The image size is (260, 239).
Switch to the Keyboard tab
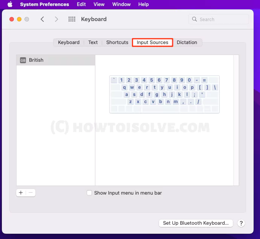click(x=69, y=43)
